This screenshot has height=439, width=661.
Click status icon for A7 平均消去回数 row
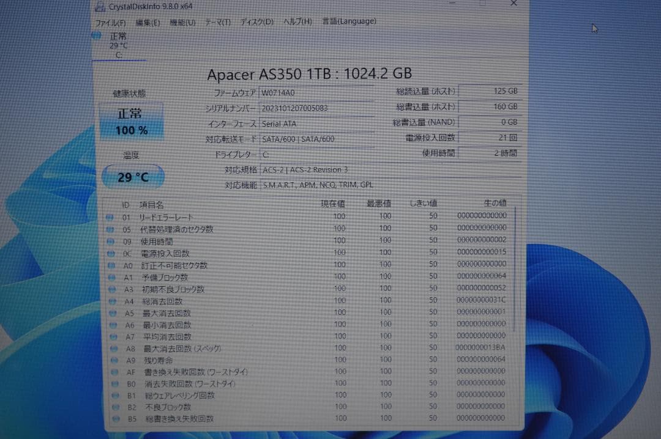tap(114, 337)
